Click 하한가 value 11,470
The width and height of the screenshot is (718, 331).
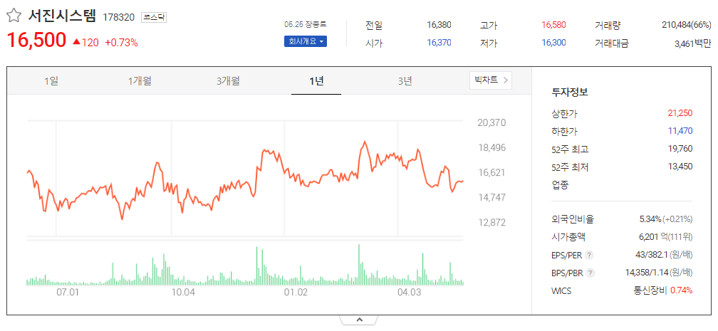[x=680, y=131]
